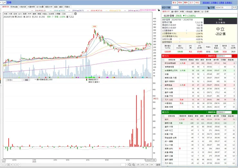Click the info icon beside 佔股本比重
238x168 pixels.
click(180, 39)
